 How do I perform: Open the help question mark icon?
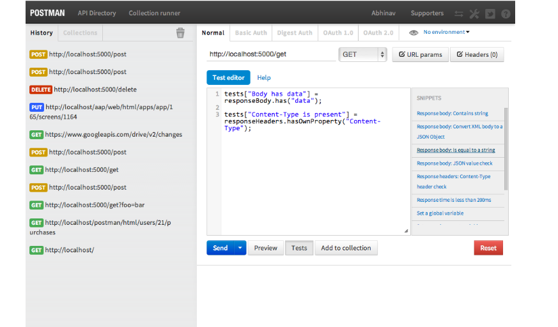point(506,14)
